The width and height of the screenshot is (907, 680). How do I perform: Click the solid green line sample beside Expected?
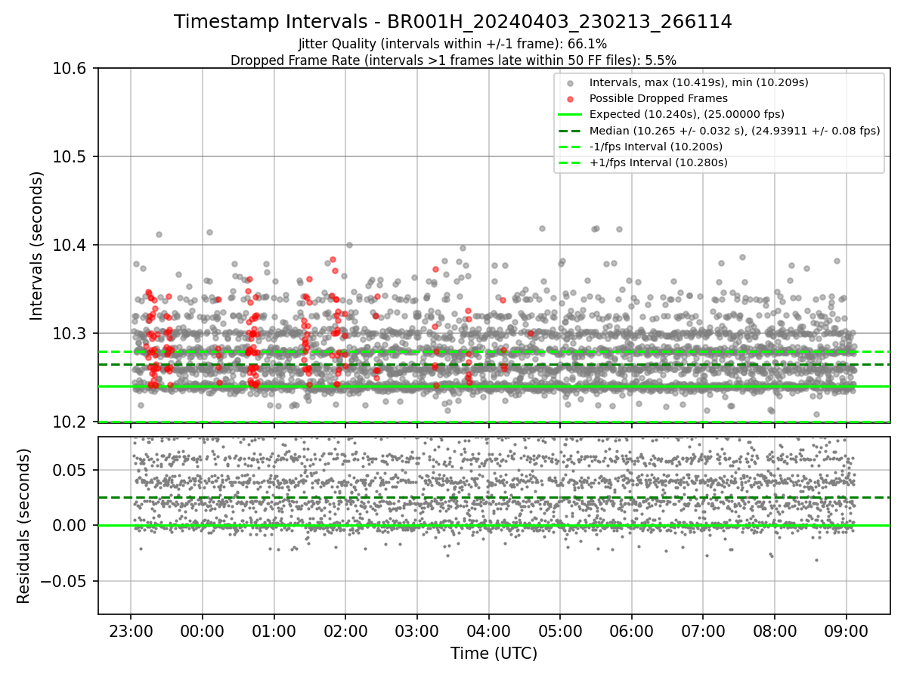click(x=571, y=115)
